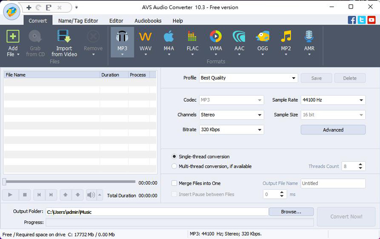Open the Audiobooks tab
The height and width of the screenshot is (239, 380).
[x=148, y=21]
